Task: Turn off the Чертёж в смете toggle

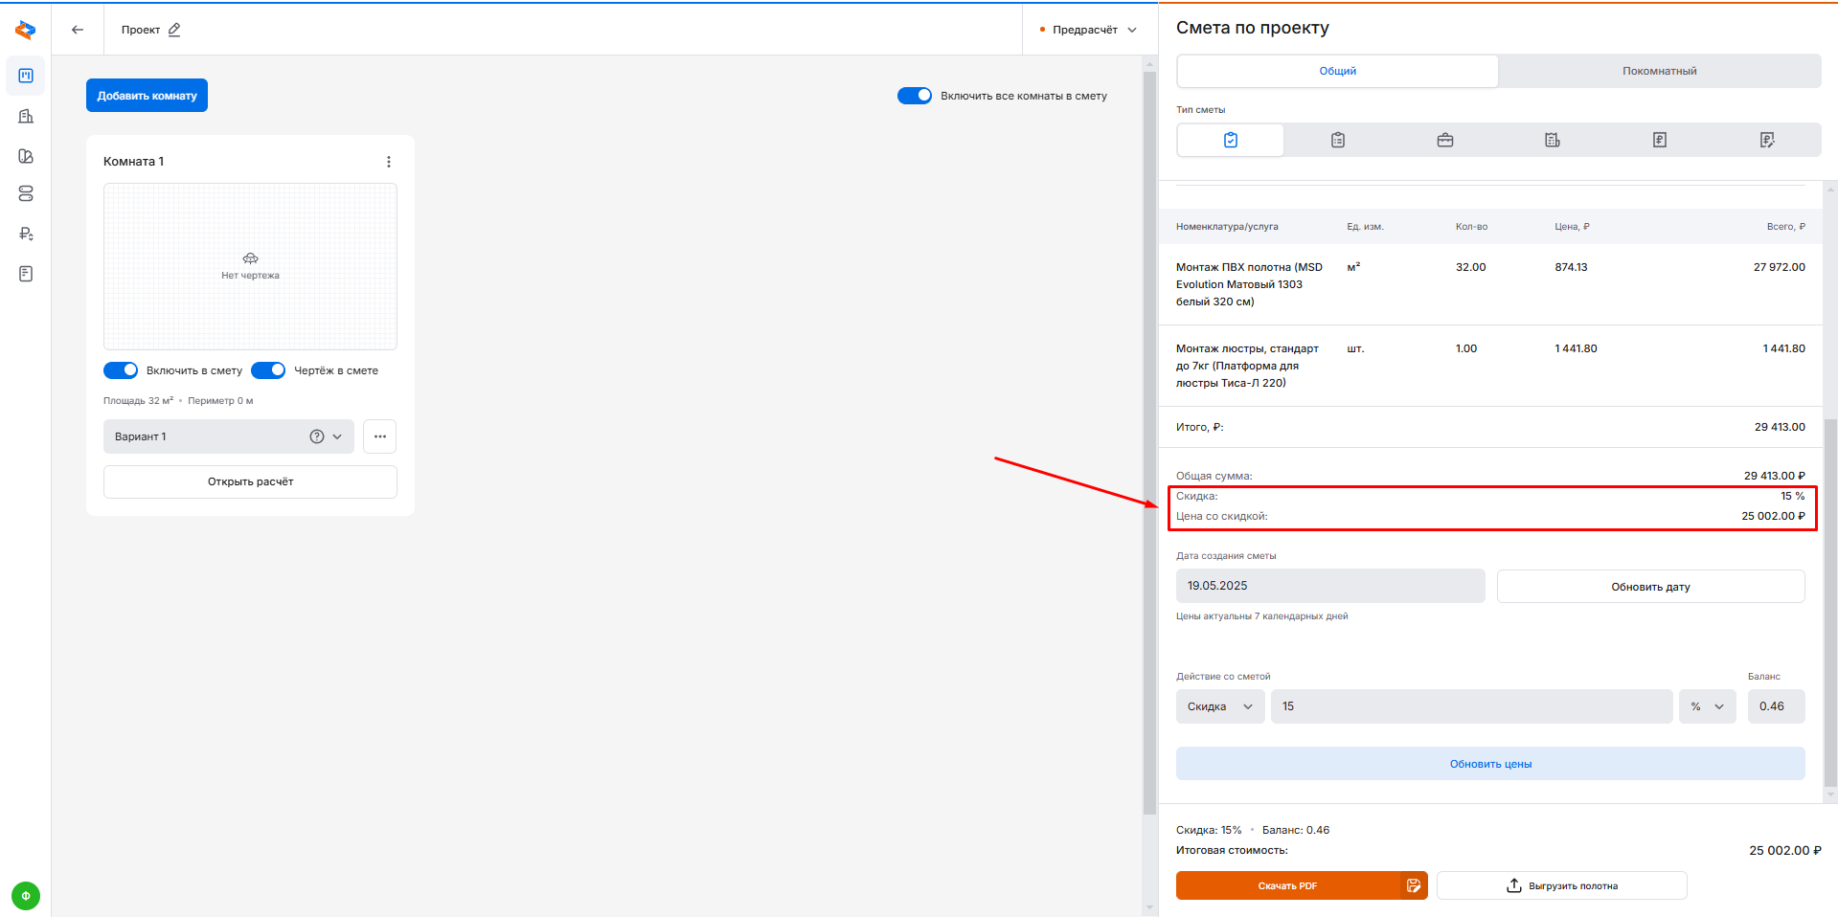Action: pos(268,370)
